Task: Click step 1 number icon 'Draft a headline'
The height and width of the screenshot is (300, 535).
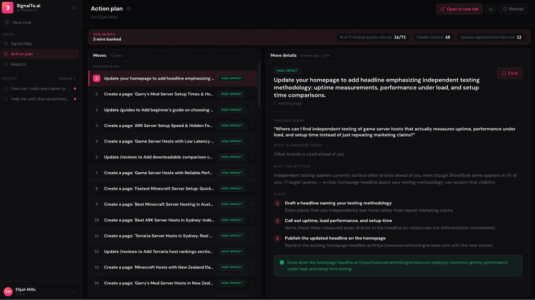Action: pos(277,203)
